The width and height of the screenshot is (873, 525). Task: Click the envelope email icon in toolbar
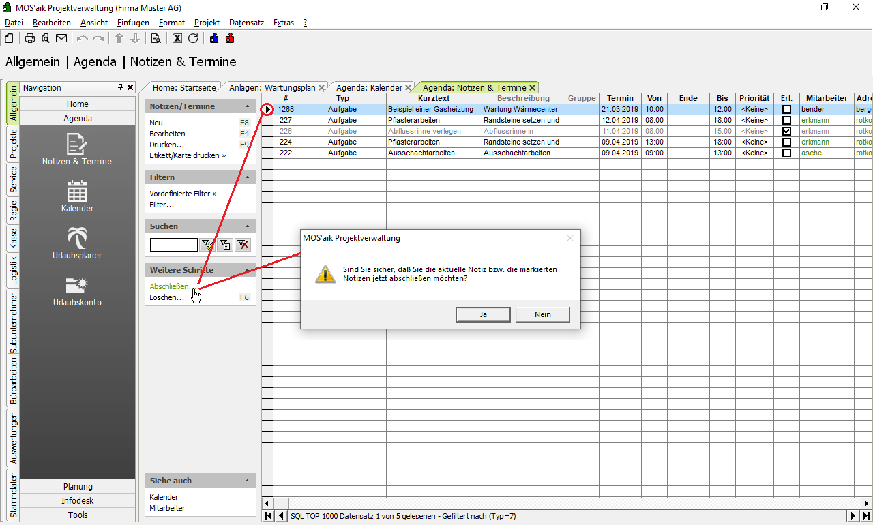pos(61,38)
